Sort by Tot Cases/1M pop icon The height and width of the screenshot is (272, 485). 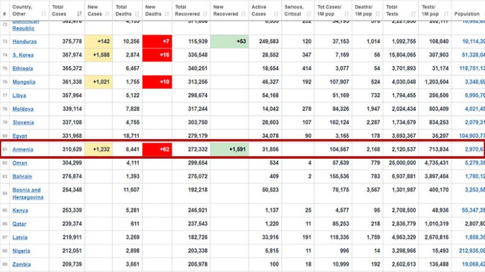(x=346, y=14)
